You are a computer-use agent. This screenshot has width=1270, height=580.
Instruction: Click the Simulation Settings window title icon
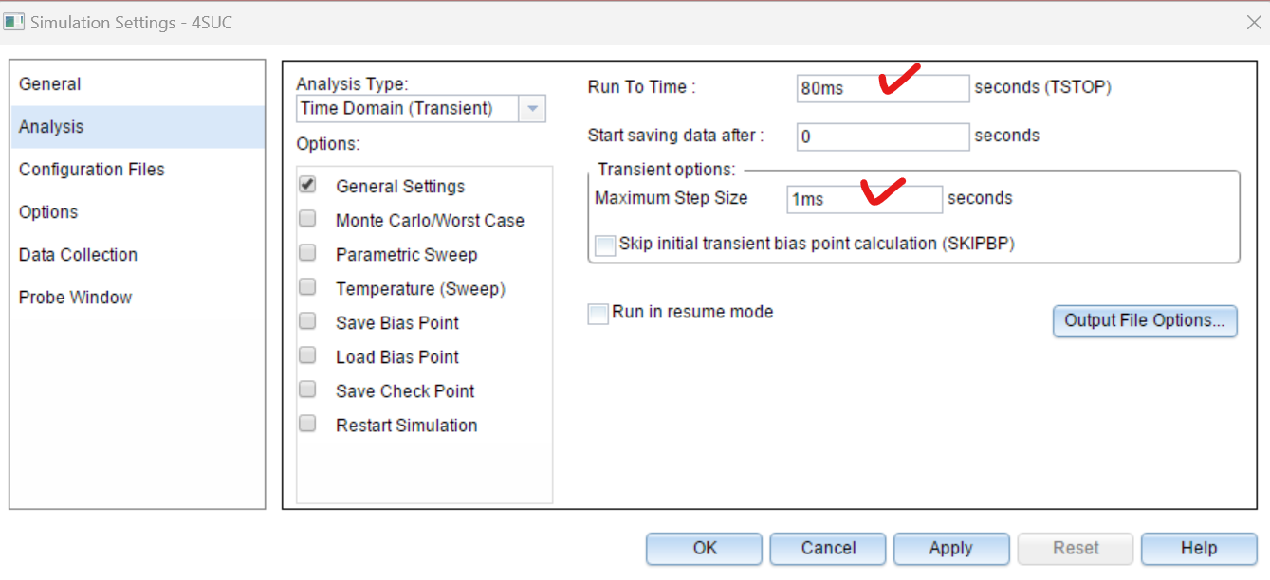pos(14,22)
